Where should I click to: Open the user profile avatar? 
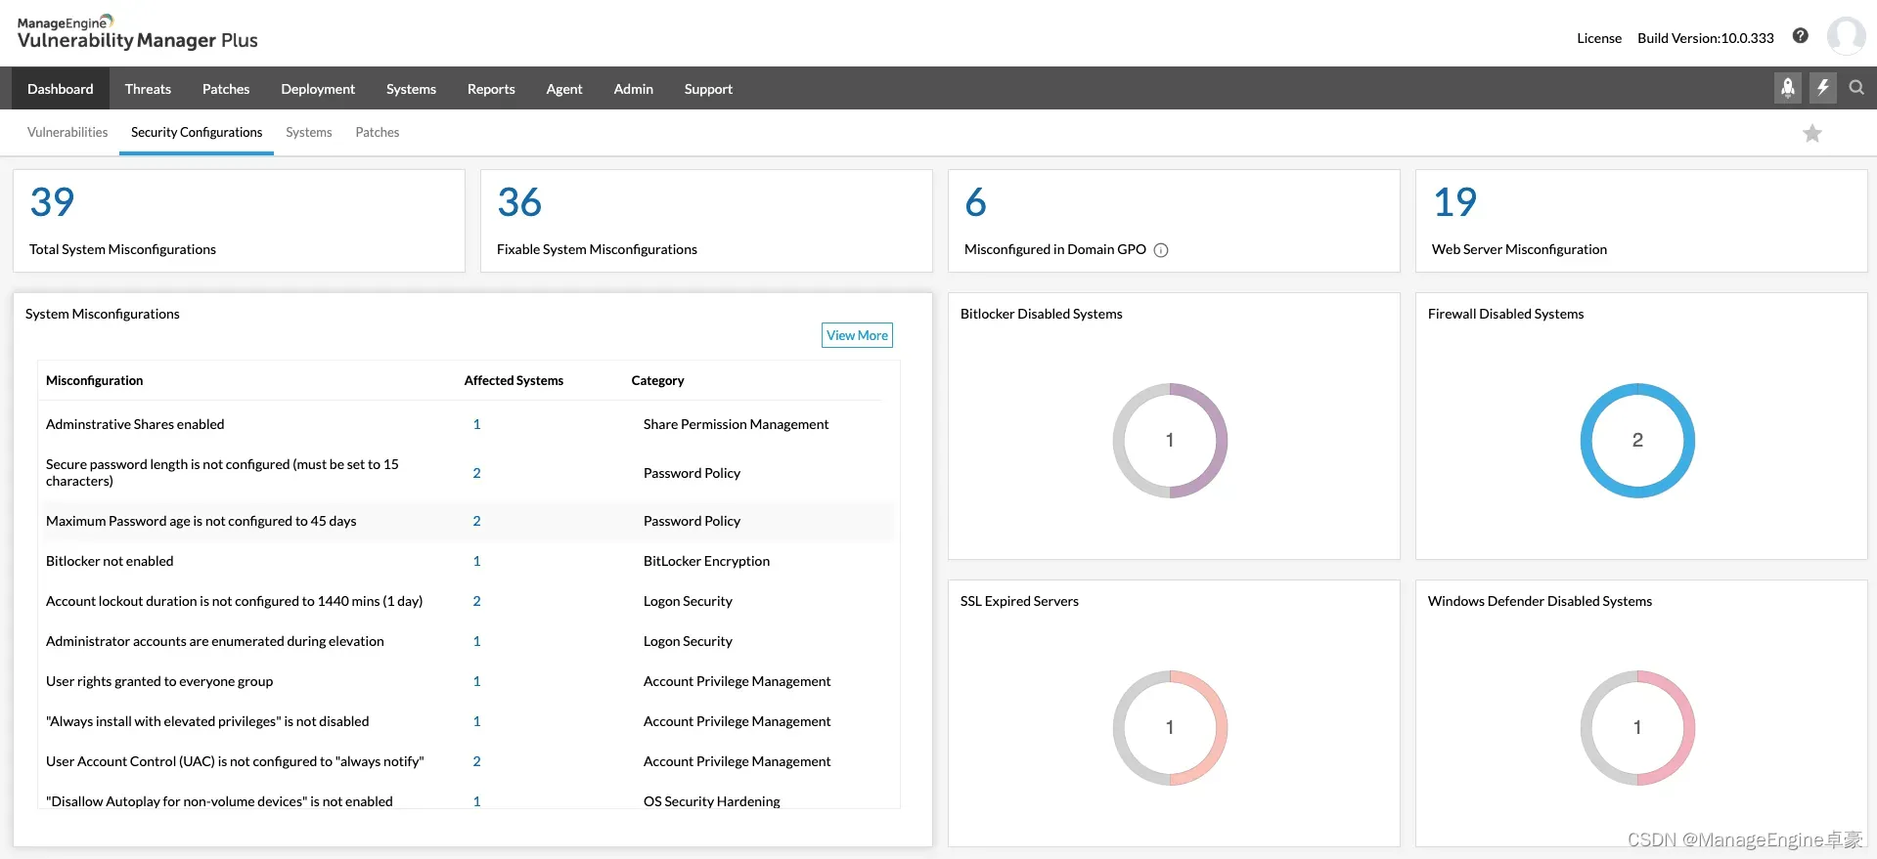point(1846,36)
